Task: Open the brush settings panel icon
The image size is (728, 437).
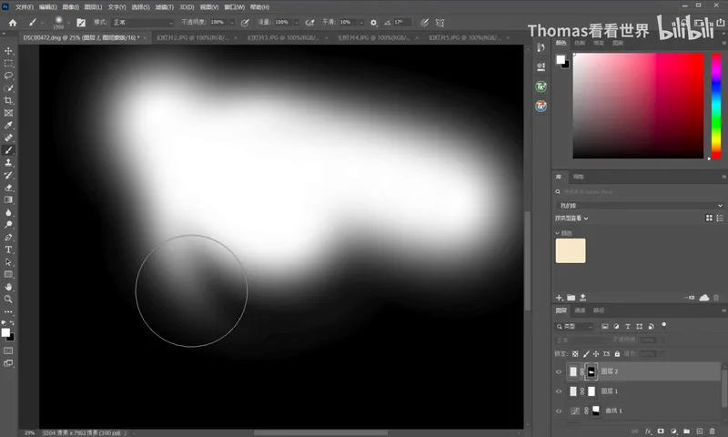Action: click(x=81, y=22)
